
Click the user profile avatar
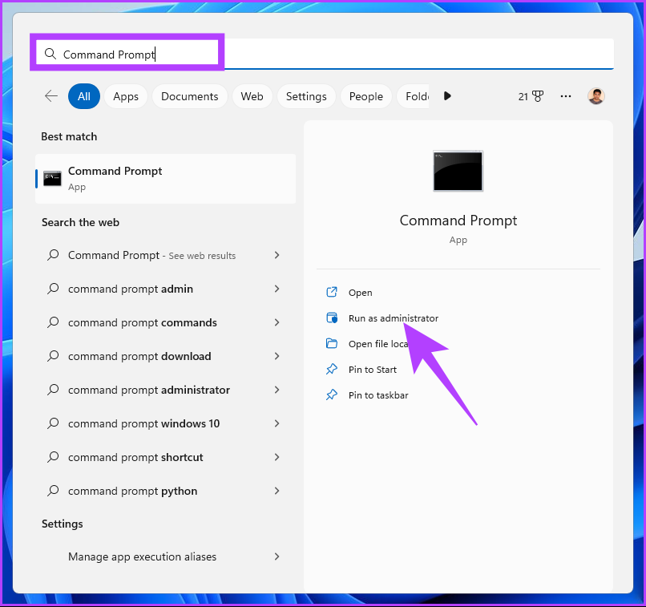[596, 96]
